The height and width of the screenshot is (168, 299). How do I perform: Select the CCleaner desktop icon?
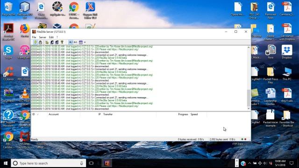pos(8,74)
